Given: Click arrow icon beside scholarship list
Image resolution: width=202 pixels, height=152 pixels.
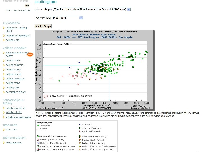Looking at the screenshot, I should (x=4, y=113).
